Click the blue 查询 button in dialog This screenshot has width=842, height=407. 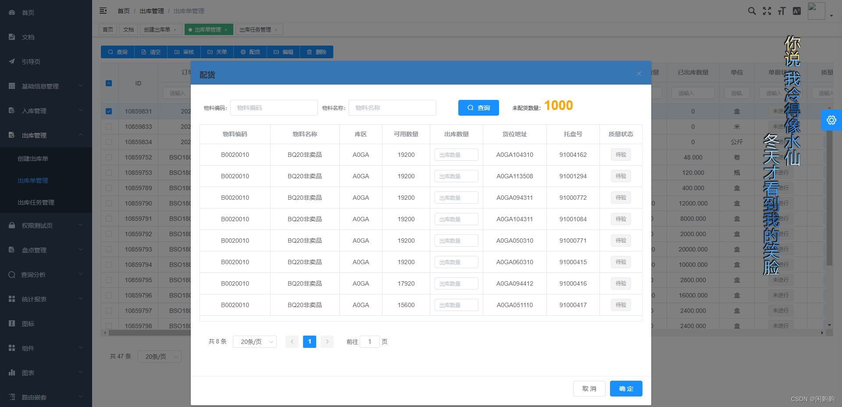click(478, 108)
